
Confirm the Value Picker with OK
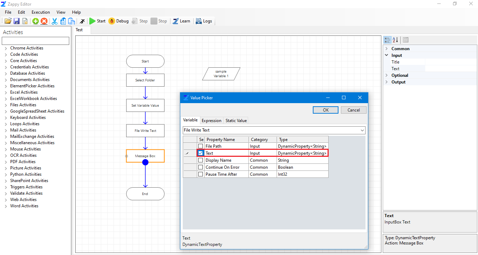[326, 110]
